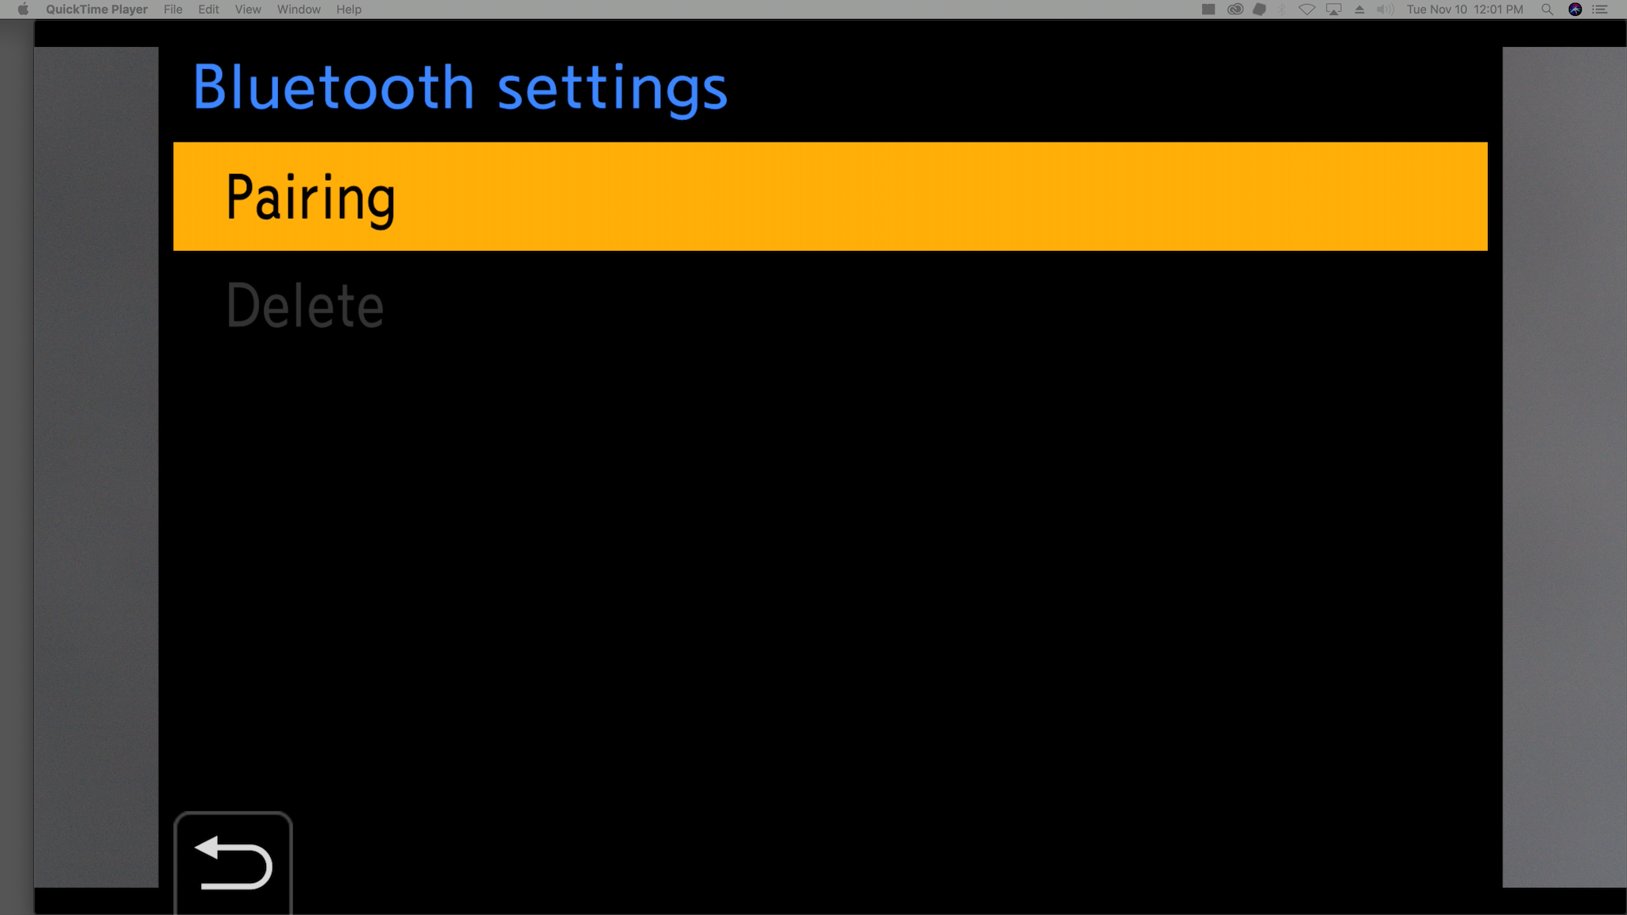Open the volume control menu
Viewport: 1627px width, 915px height.
(x=1385, y=10)
